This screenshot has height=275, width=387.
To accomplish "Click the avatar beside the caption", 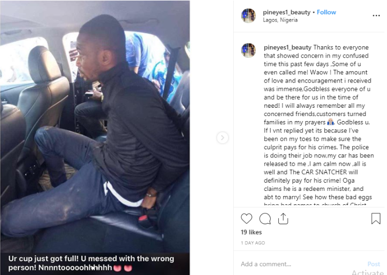I will pos(248,50).
